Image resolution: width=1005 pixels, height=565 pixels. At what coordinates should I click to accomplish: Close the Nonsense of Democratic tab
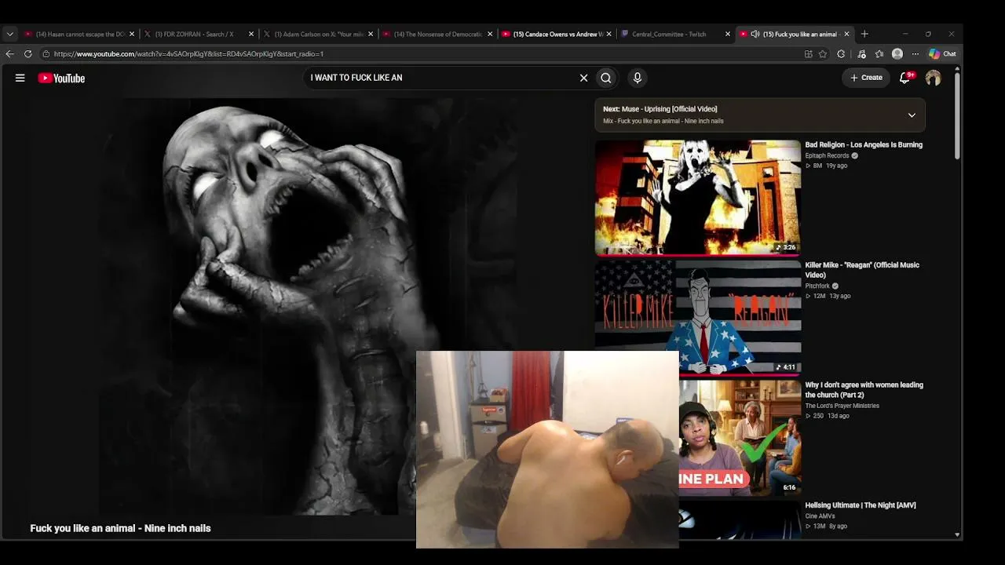click(x=490, y=34)
